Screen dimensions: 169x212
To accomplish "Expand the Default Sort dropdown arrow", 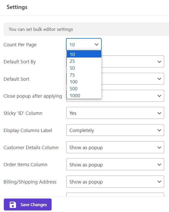I will 159,79.
